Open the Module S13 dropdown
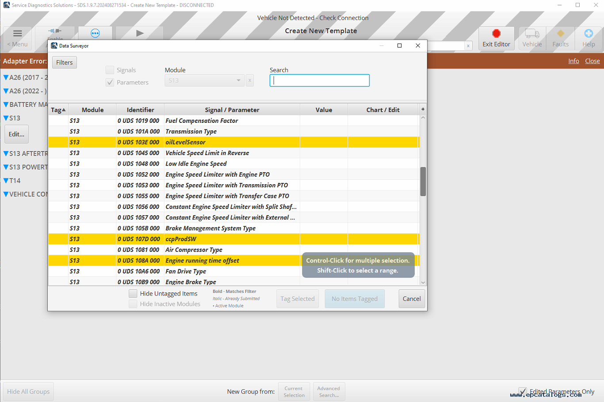 tap(204, 80)
